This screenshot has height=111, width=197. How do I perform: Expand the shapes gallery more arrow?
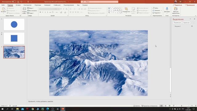coord(121,13)
